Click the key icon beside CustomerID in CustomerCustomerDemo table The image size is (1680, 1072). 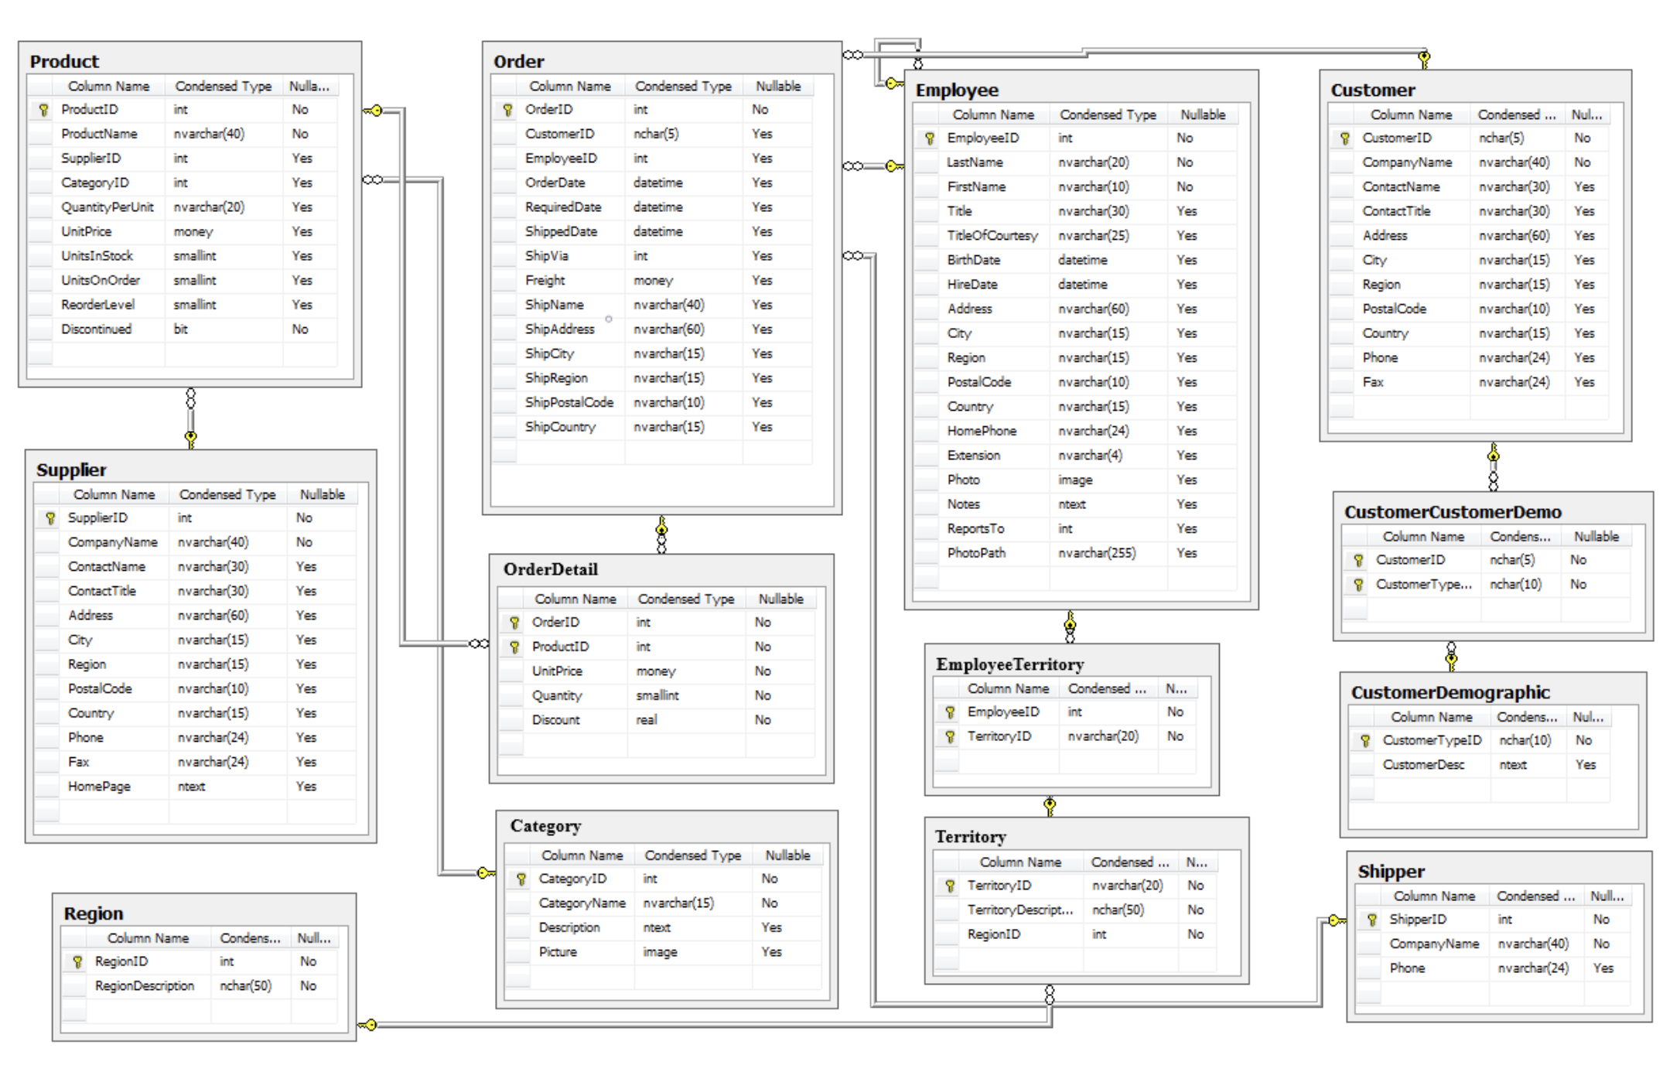tap(1358, 560)
